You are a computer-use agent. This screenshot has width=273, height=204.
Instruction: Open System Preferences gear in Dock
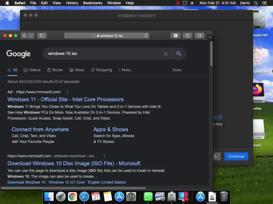coord(131,197)
